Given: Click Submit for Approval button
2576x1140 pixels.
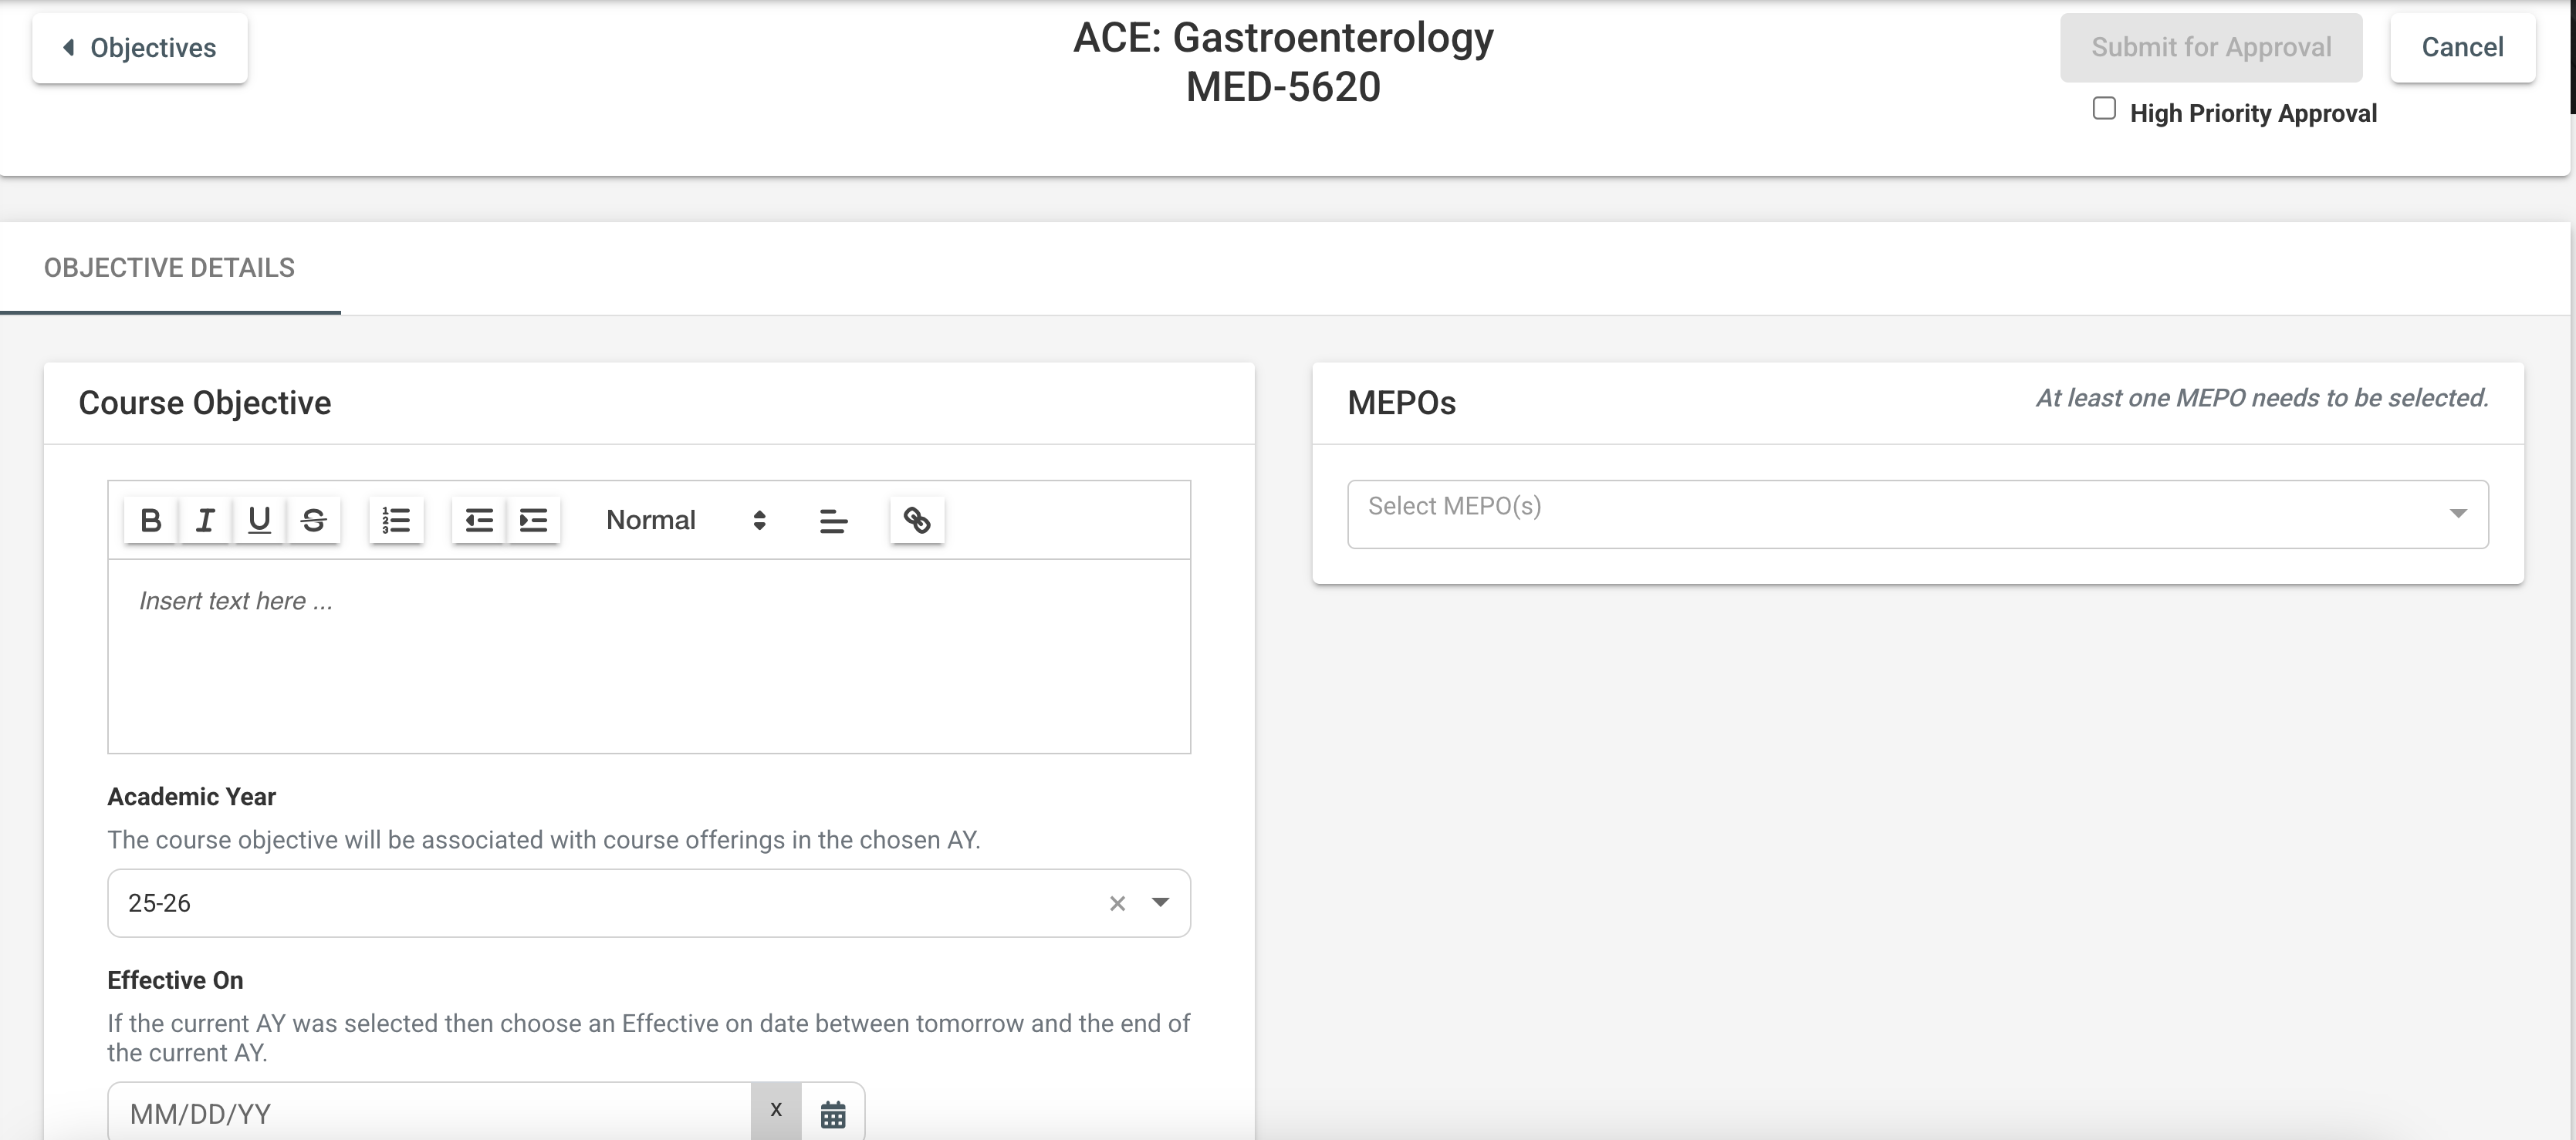Looking at the screenshot, I should pyautogui.click(x=2211, y=47).
